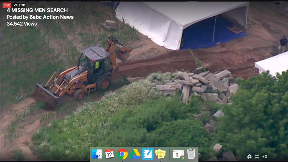Restore the minimized Chrome window in the dock
Image resolution: width=288 pixels, height=162 pixels.
(178, 154)
